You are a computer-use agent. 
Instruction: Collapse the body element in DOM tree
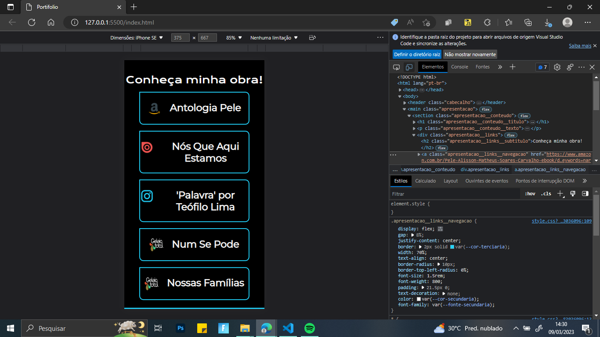click(x=400, y=96)
